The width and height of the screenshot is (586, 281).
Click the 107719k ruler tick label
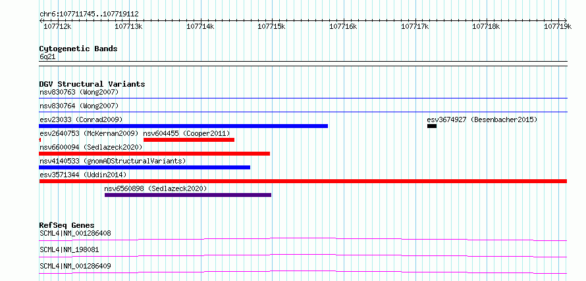pyautogui.click(x=558, y=26)
